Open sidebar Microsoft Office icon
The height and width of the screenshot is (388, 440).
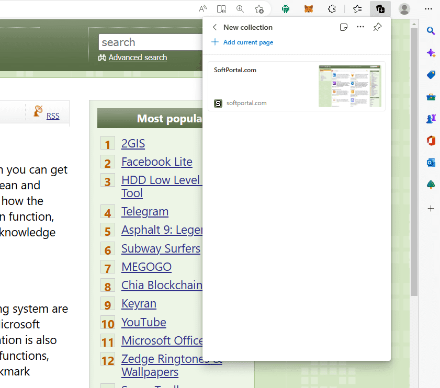pyautogui.click(x=431, y=141)
